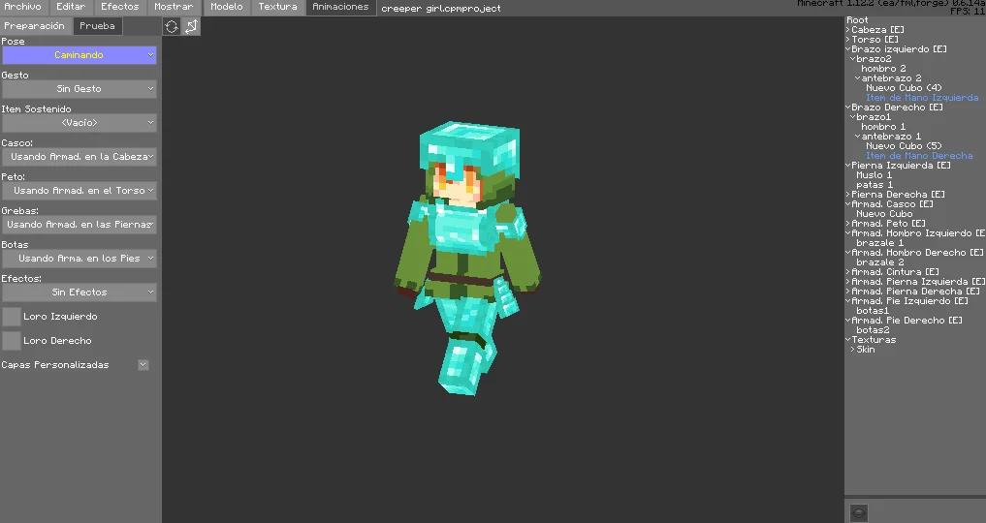986x523 pixels.
Task: Select the brazo1 tree item label
Action: tap(874, 117)
